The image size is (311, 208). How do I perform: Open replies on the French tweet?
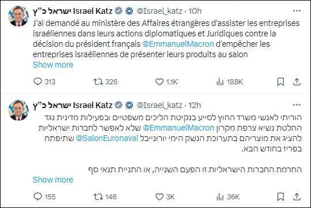(x=44, y=81)
